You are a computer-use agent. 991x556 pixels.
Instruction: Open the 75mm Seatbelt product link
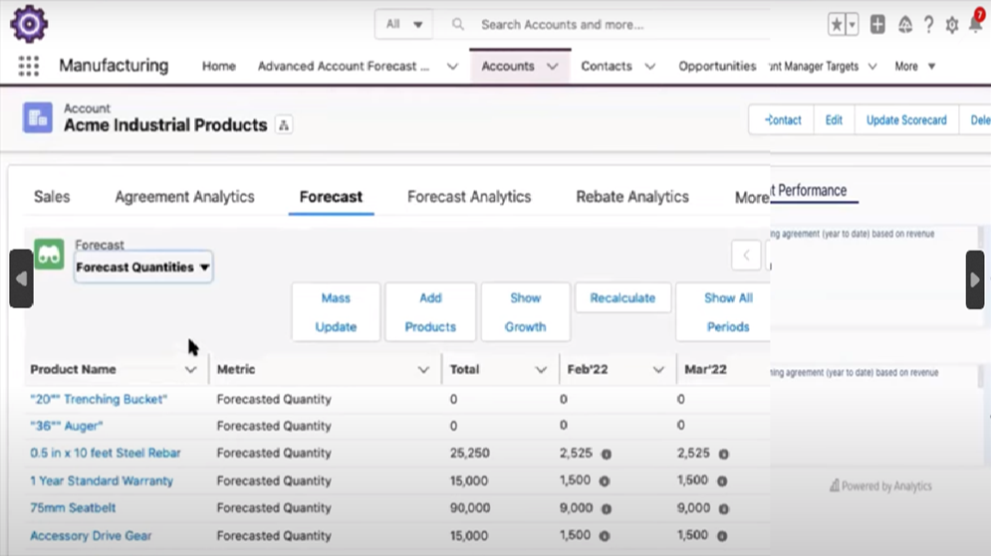point(73,508)
